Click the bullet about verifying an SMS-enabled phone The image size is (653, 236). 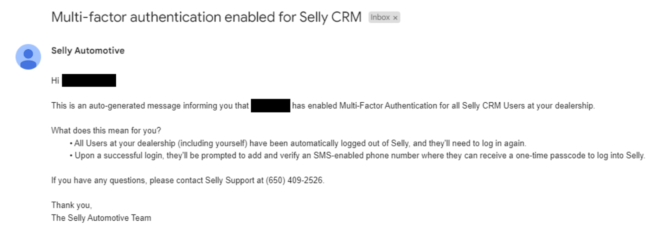358,156
